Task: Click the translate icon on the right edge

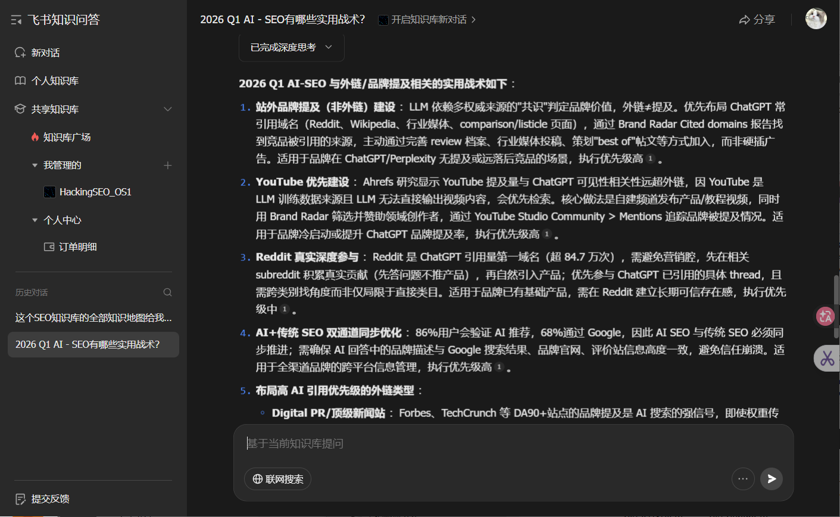Action: coord(825,316)
